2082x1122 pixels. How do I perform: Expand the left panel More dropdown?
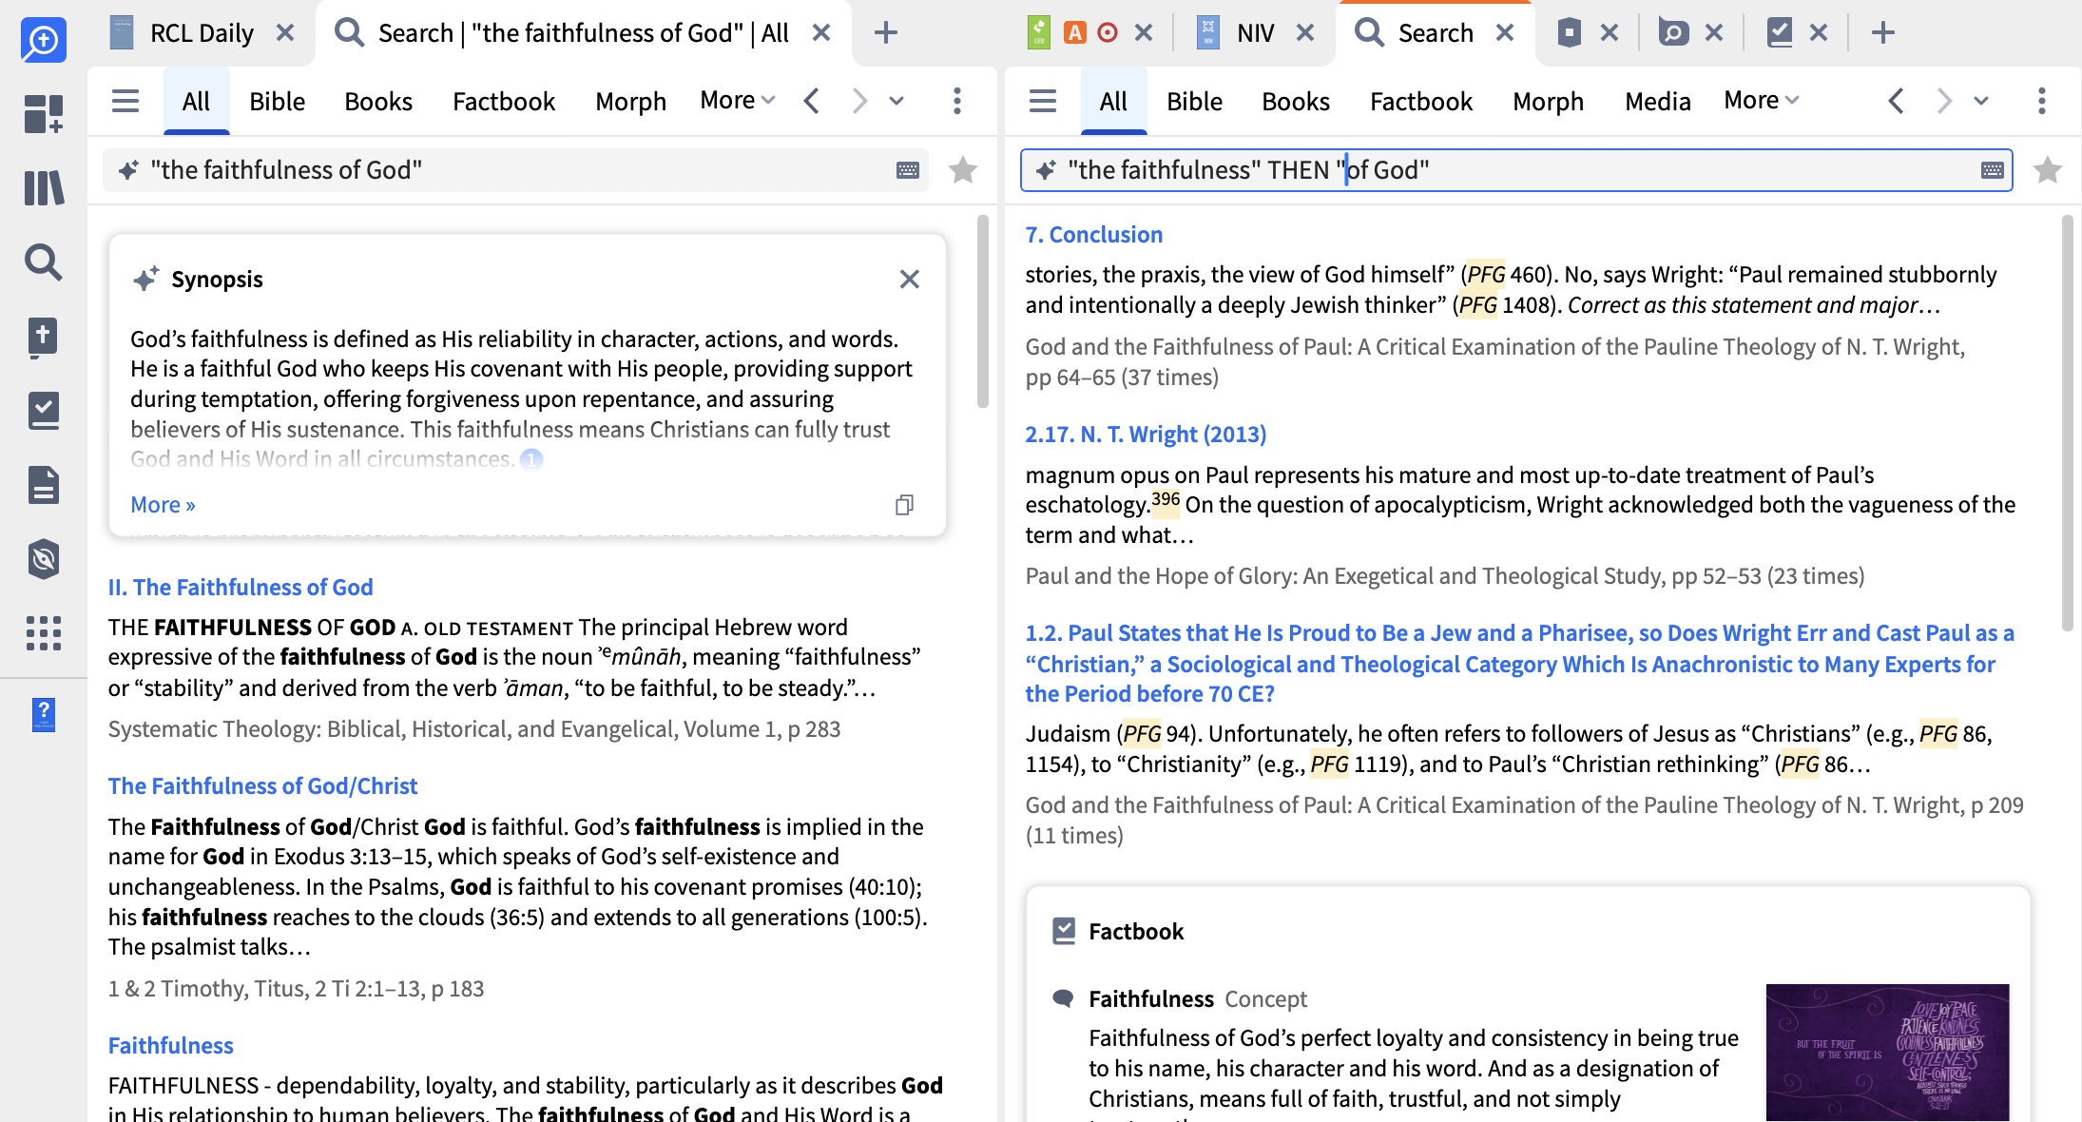[738, 100]
